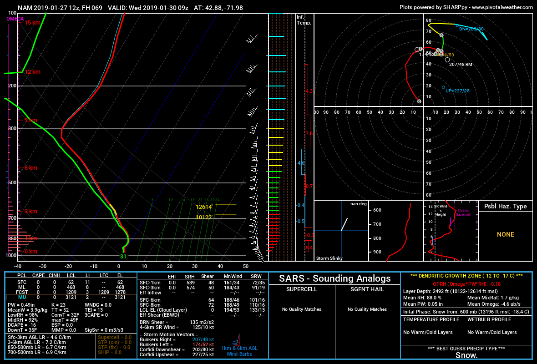This screenshot has height=364, width=537.
Task: Click the 12 km height label
Action: coord(32,72)
